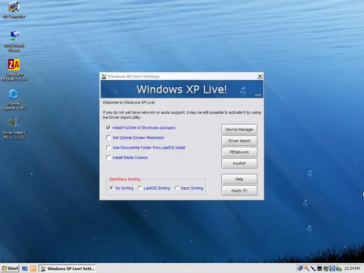Launch Internet Explorer 6 SP1 from the desktop
The width and height of the screenshot is (364, 273).
click(x=14, y=99)
